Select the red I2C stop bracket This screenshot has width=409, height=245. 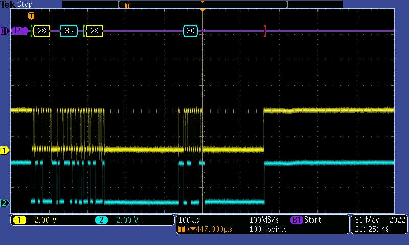click(x=265, y=31)
